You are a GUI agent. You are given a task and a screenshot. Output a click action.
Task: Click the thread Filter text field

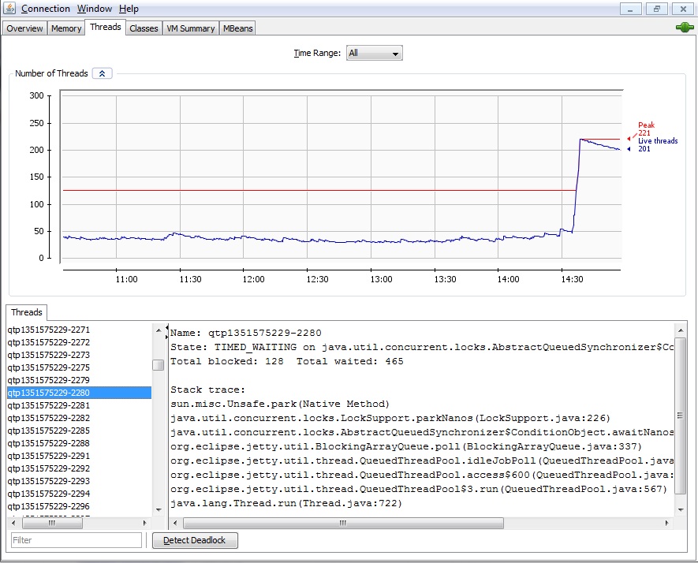(77, 540)
